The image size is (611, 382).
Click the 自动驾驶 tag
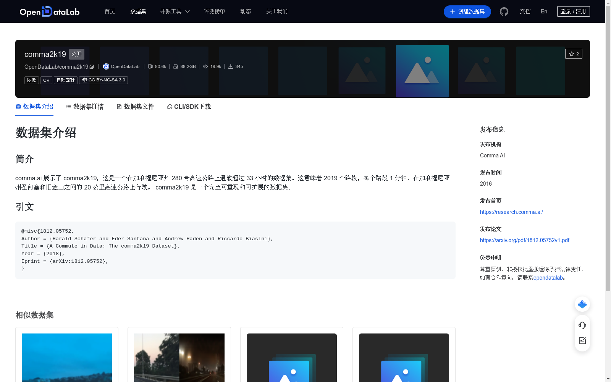[x=66, y=80]
